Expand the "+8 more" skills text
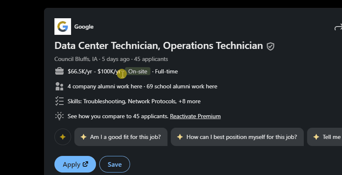Screen dimensions: 342x175 click(x=189, y=101)
